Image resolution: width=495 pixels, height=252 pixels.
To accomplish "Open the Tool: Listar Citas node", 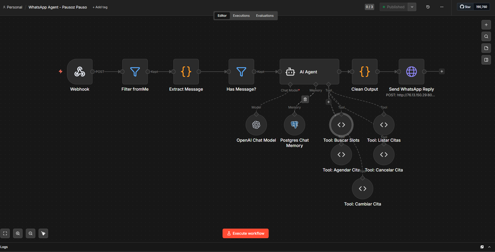I will tap(384, 125).
